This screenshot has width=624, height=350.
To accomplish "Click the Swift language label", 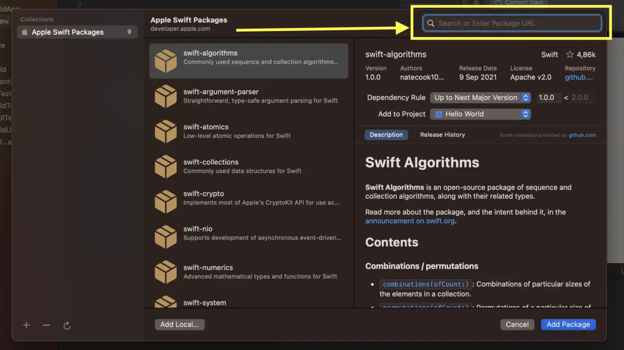I will (x=550, y=55).
